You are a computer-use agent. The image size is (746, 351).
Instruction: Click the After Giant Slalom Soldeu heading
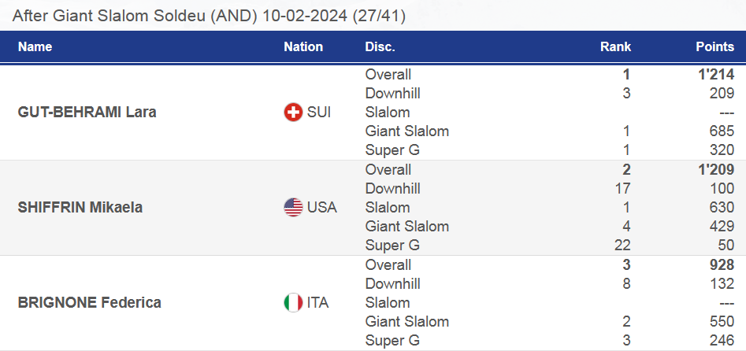[210, 15]
